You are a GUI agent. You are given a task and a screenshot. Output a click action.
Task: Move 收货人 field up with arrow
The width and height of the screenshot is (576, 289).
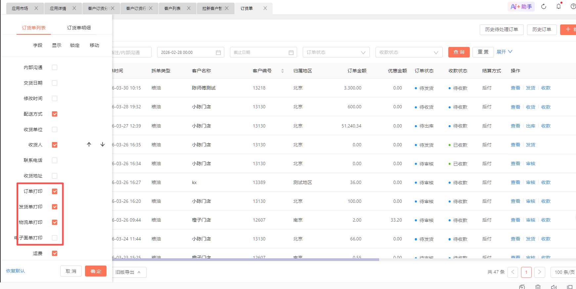(x=89, y=144)
